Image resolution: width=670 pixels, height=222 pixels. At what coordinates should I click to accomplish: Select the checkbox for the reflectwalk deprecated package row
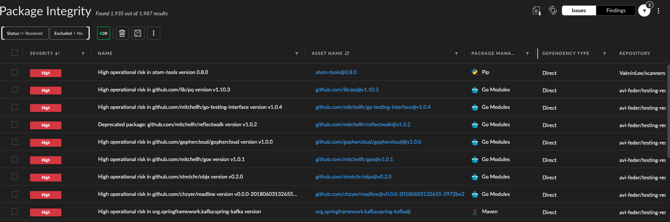click(x=15, y=124)
